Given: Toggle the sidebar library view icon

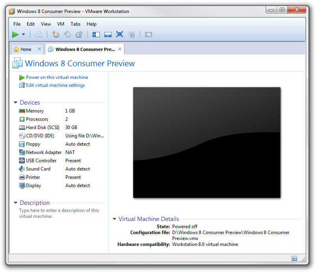Looking at the screenshot, I should tap(96, 34).
